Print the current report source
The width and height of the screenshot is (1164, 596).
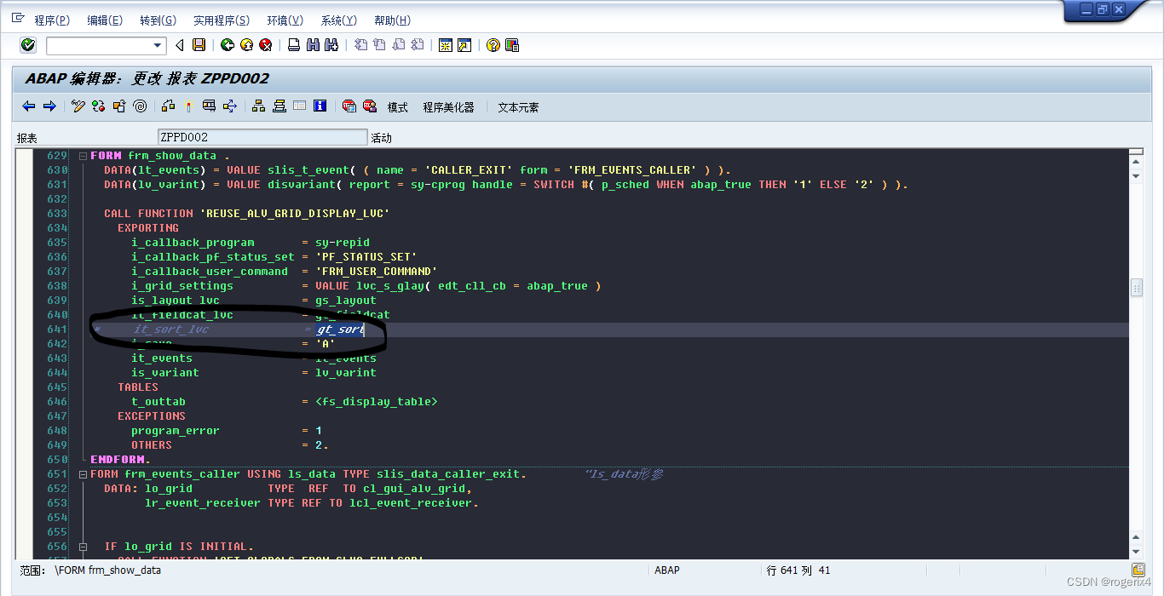[294, 44]
